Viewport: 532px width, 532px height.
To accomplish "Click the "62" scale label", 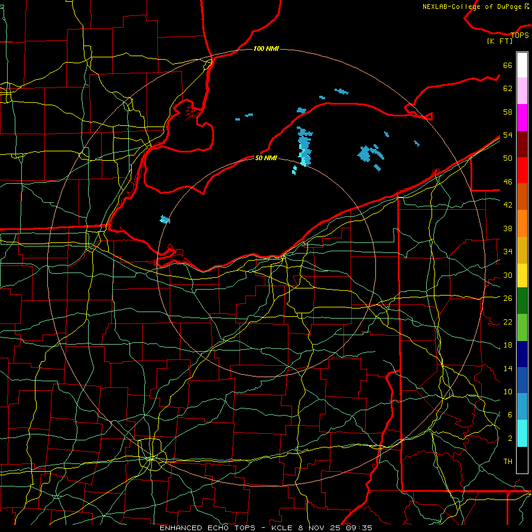I will [x=508, y=89].
